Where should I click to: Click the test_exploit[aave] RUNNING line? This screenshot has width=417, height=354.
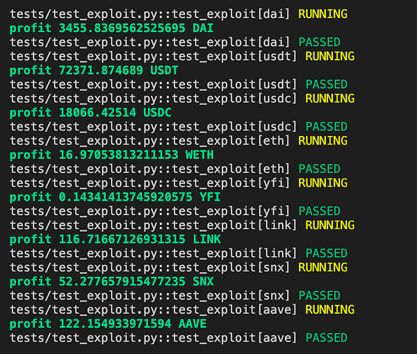pos(182,310)
